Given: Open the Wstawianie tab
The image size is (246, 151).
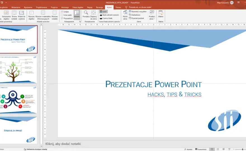Looking at the screenshot, I should (x=16, y=7).
